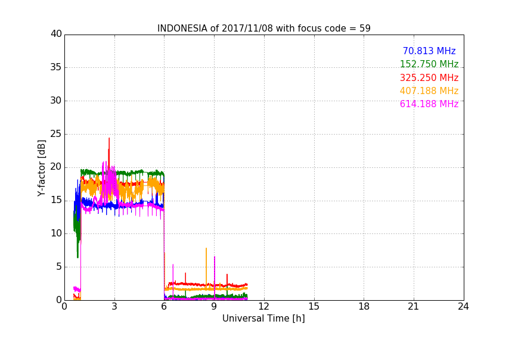Click the Universal Time [h] axis label
Viewport: 515px width, 343px height.
pyautogui.click(x=263, y=319)
